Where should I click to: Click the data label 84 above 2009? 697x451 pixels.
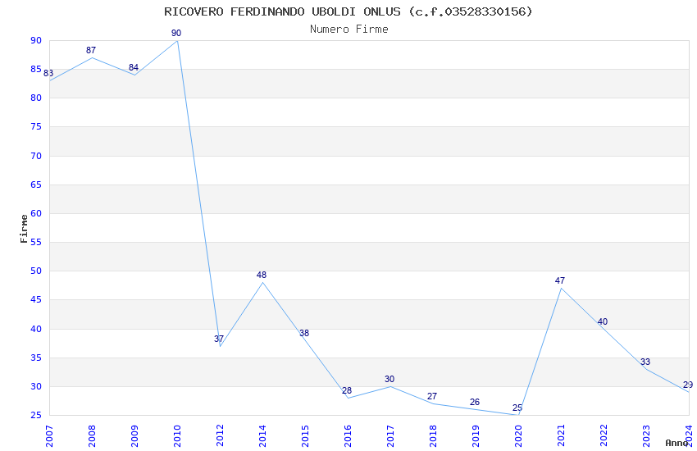[x=134, y=67]
